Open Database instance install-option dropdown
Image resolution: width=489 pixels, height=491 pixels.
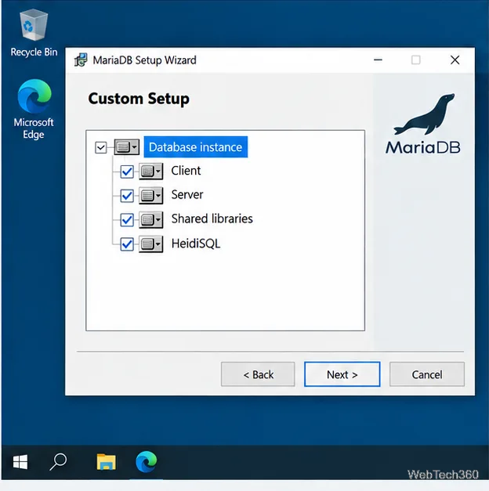point(127,147)
